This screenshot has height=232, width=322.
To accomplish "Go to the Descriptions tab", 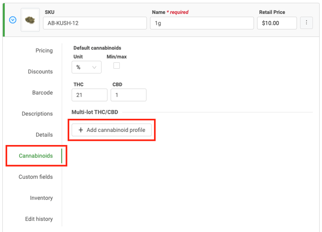I will (x=37, y=114).
